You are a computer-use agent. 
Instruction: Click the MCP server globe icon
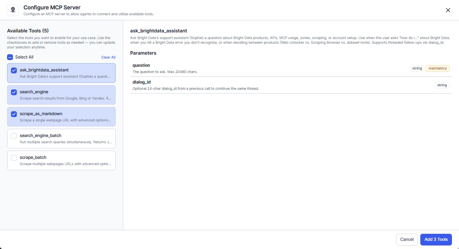[13, 10]
